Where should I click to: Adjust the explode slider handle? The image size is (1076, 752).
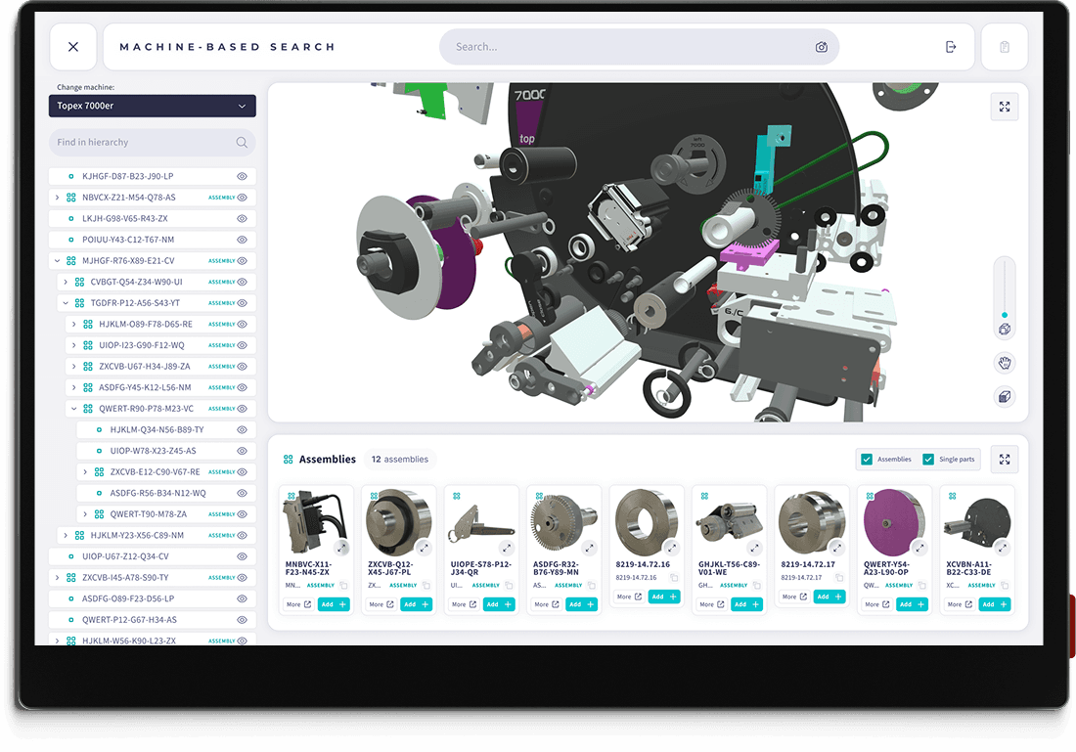[x=1005, y=315]
